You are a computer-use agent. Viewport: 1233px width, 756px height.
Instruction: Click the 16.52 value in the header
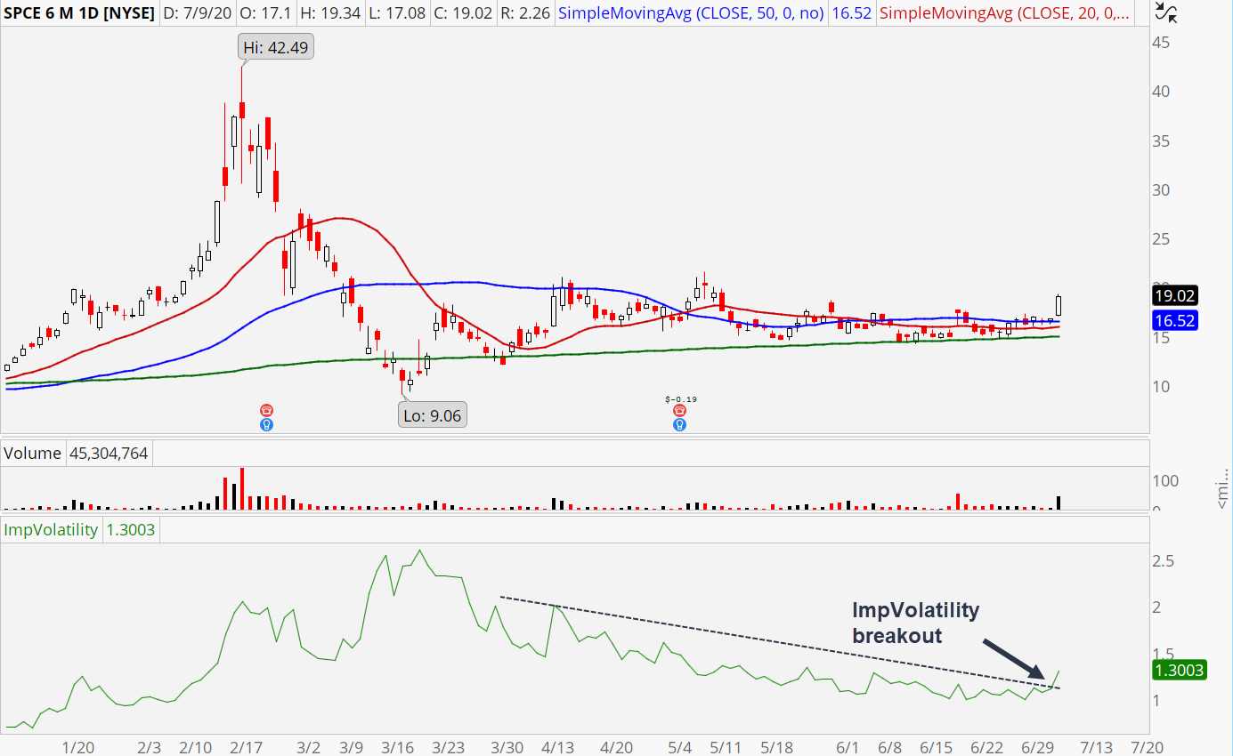(x=853, y=13)
